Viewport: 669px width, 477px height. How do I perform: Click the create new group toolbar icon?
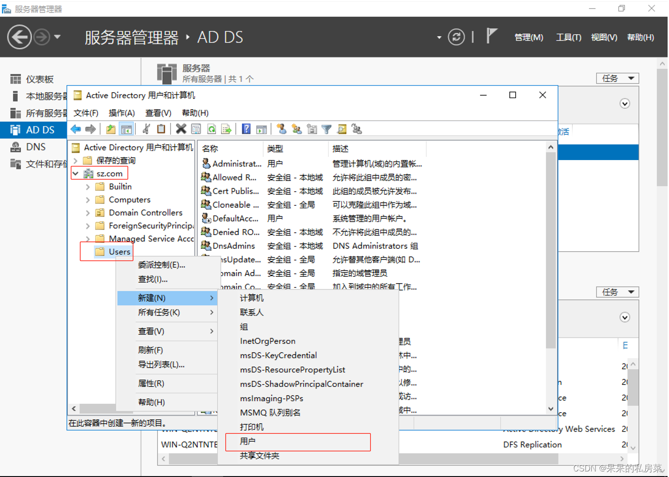[x=296, y=129]
